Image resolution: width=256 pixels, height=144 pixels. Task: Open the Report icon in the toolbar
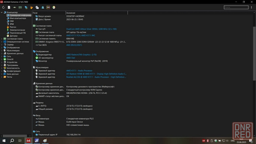pos(9,7)
